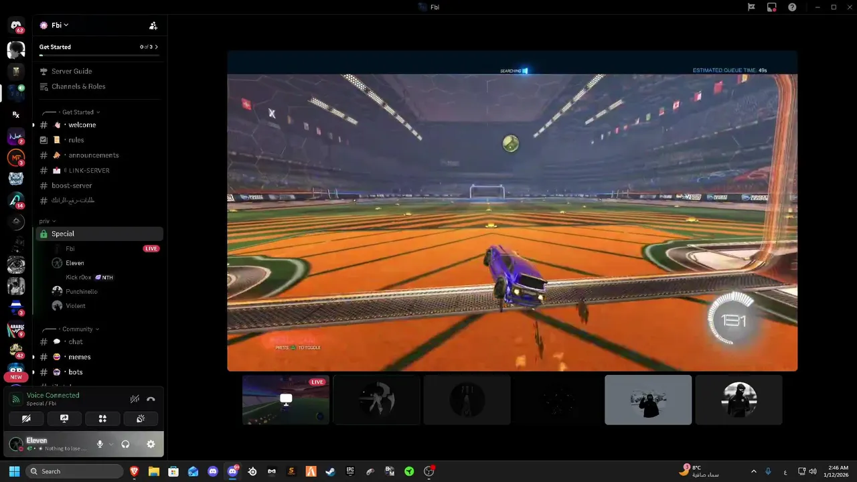The width and height of the screenshot is (857, 482).
Task: Open the announcements channel
Action: (x=99, y=155)
